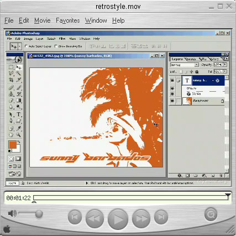Select the Gradient tool
The width and height of the screenshot is (236, 236).
[x=18, y=101]
